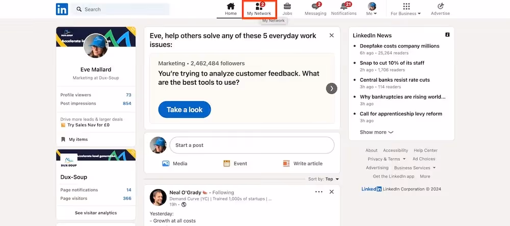This screenshot has height=226, width=510.
Task: Read Why bankruptcies are rising story
Action: click(402, 97)
